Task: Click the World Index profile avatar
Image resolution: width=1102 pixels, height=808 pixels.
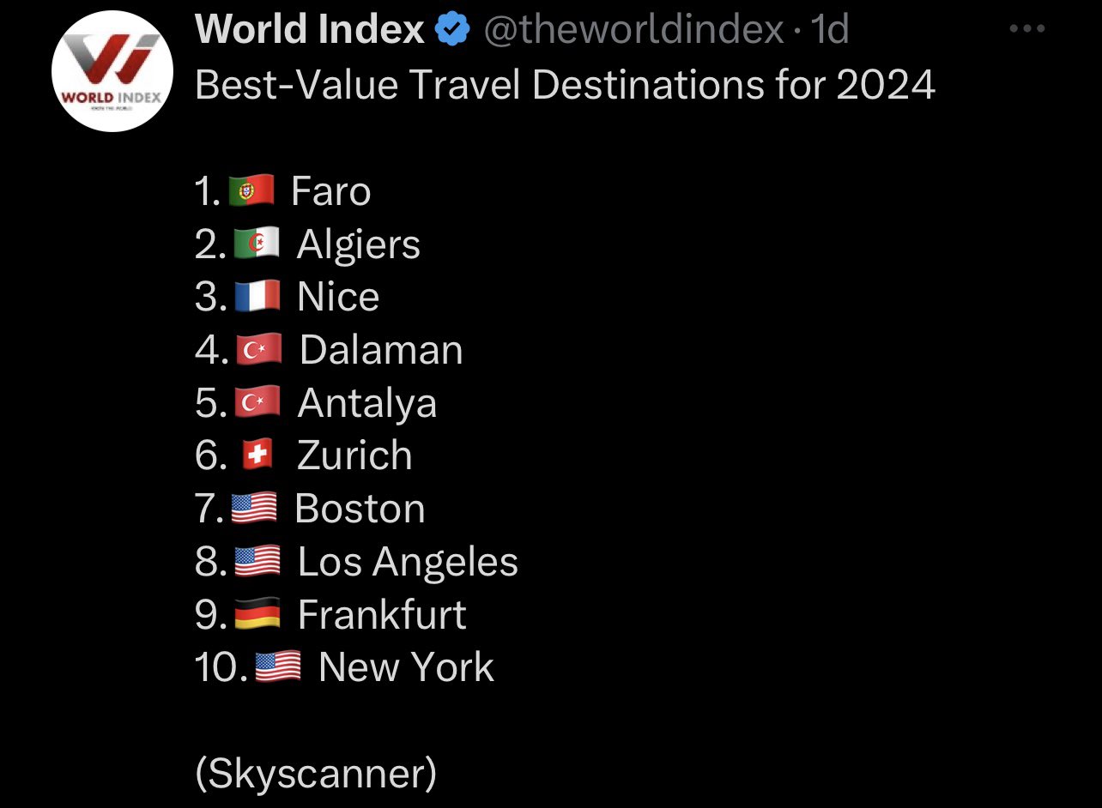Action: pos(112,70)
